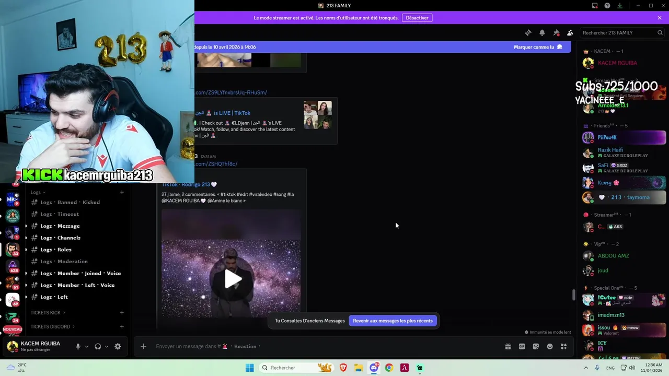Dismiss the streamer mode purple banner
Screen dimensions: 669x376
660,18
